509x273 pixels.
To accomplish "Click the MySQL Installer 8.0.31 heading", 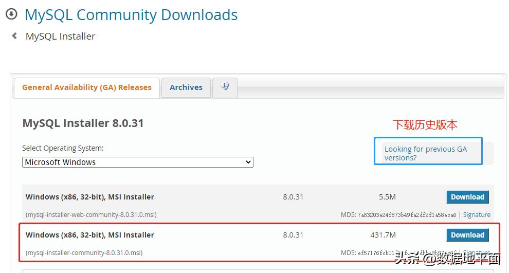I will pos(83,123).
